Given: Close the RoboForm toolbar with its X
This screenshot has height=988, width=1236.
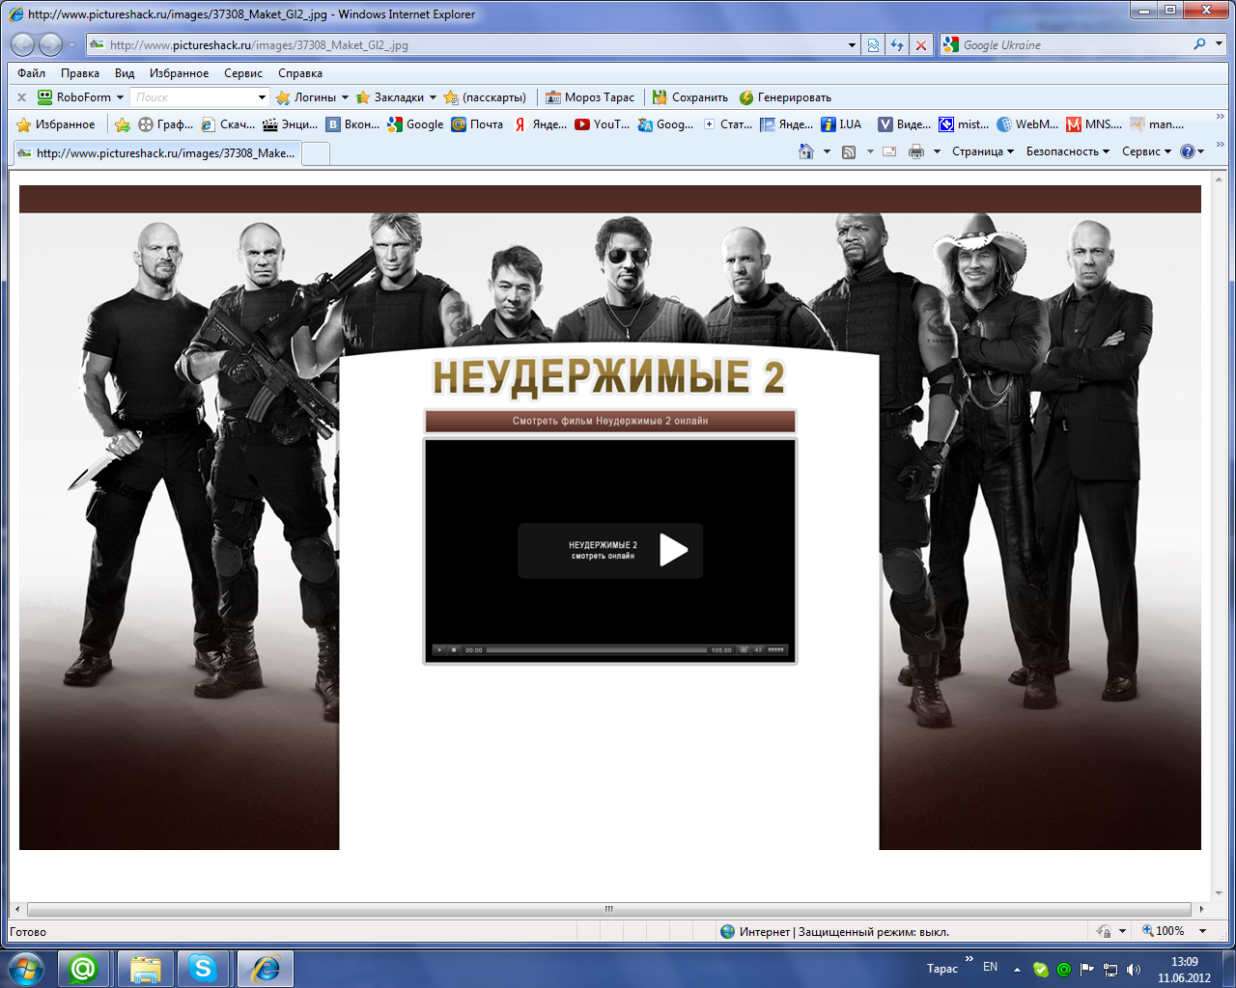Looking at the screenshot, I should pos(21,97).
